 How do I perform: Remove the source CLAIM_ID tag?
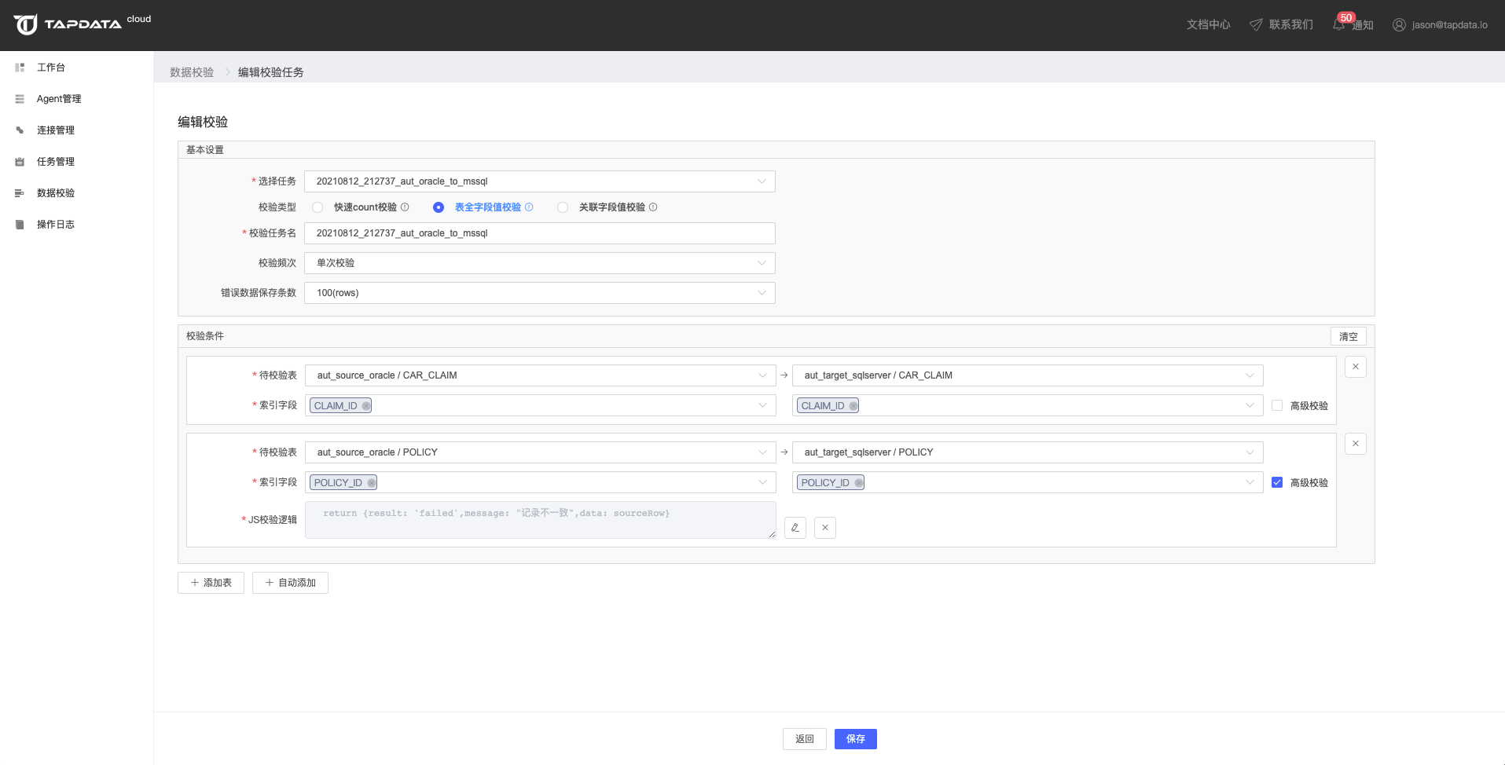point(366,406)
